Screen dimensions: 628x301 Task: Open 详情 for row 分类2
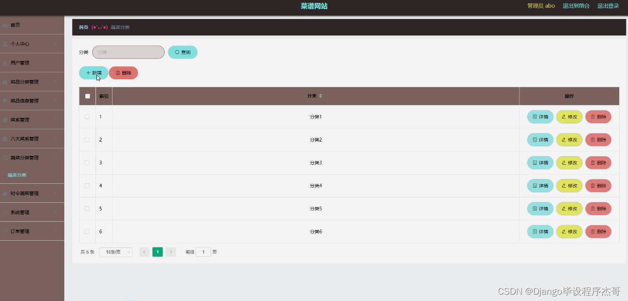pyautogui.click(x=540, y=140)
